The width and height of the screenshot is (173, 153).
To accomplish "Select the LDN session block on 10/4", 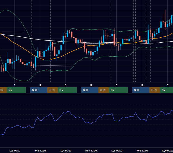I will [104, 90].
